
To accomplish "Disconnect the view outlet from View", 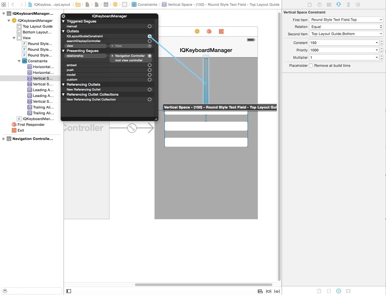I will tap(112, 46).
